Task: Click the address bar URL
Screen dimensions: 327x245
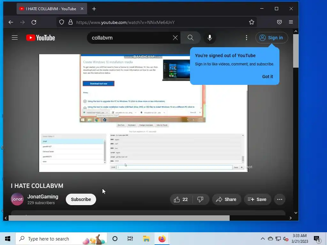Action: click(x=125, y=22)
